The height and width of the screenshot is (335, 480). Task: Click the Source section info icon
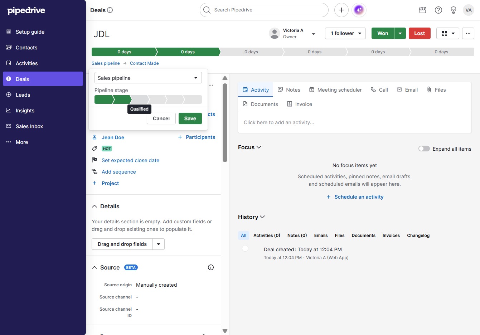click(x=211, y=267)
